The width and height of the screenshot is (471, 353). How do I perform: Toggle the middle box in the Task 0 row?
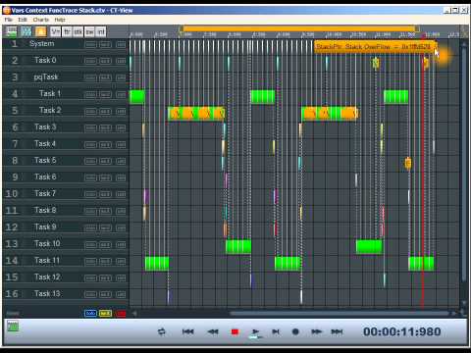tap(105, 61)
